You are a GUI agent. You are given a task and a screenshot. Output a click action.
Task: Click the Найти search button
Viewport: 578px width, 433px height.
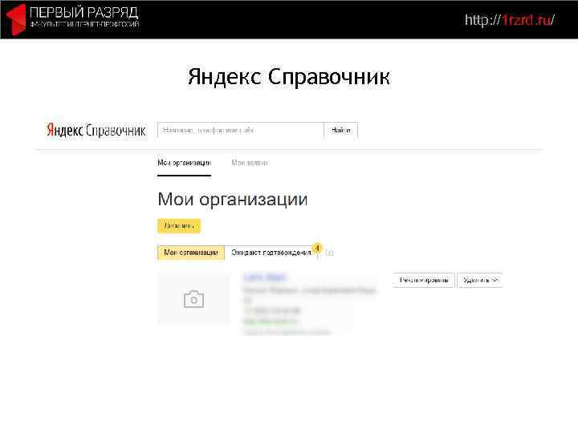pyautogui.click(x=341, y=131)
